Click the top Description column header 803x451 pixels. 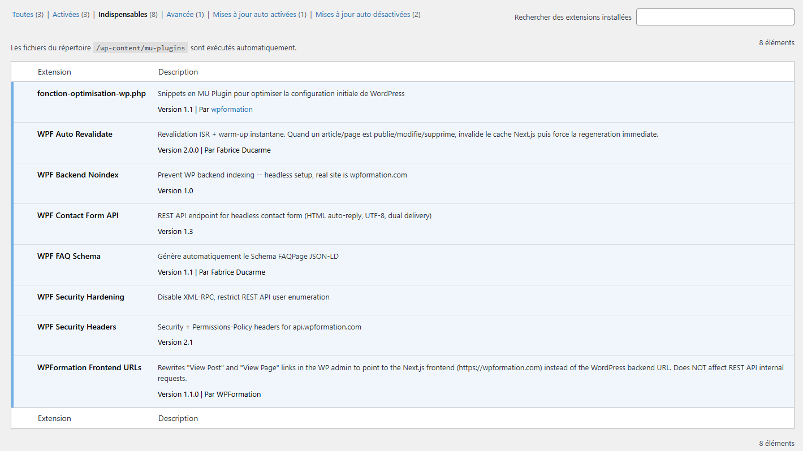coord(178,72)
